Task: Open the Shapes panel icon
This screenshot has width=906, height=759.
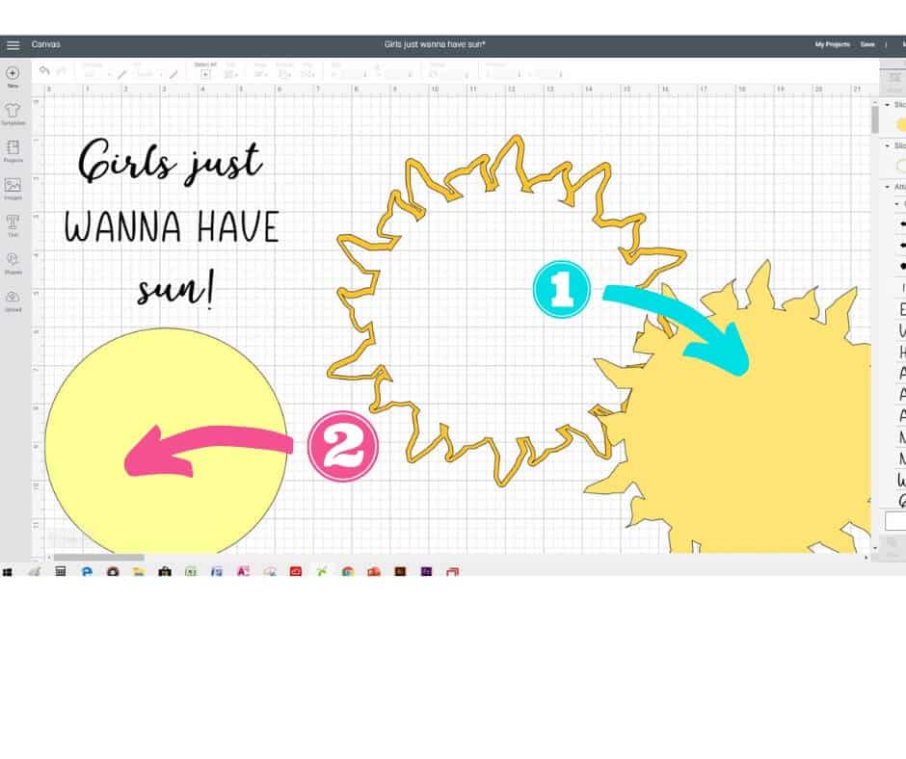Action: click(x=13, y=259)
